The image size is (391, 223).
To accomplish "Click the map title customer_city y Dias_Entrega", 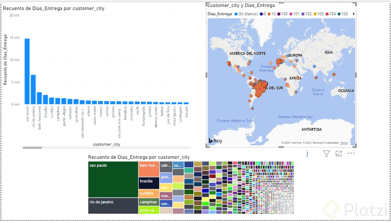I will (x=241, y=5).
